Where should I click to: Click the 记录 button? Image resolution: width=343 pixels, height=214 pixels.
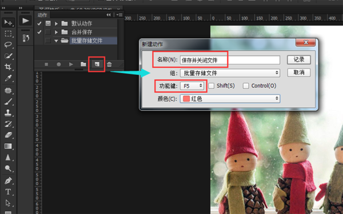(x=299, y=59)
